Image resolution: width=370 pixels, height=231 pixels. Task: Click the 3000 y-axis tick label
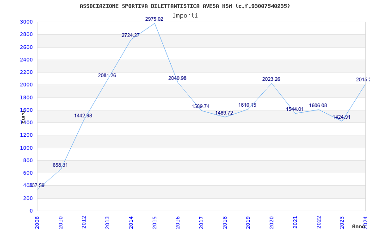[x=26, y=22]
